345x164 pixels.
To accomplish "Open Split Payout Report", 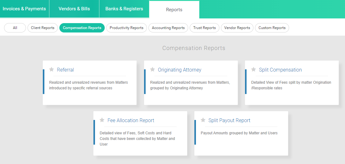I will (229, 120).
